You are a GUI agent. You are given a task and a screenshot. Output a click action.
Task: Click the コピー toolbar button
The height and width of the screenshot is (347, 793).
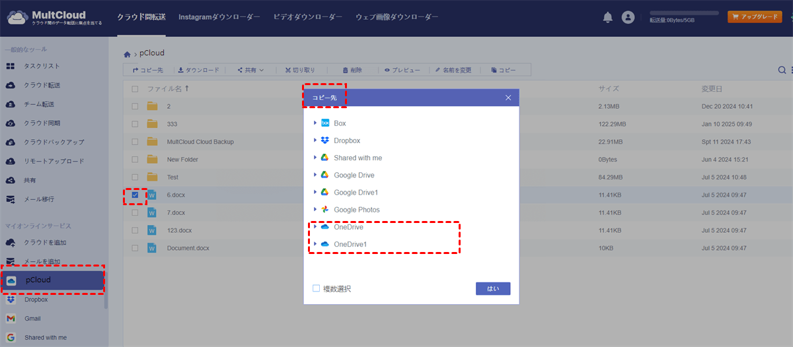click(504, 70)
